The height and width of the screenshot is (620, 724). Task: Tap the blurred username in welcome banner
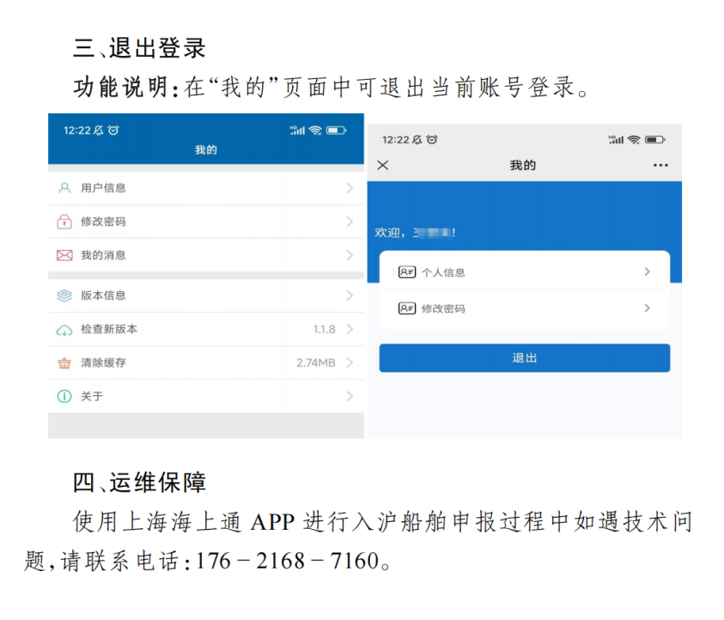pyautogui.click(x=432, y=233)
